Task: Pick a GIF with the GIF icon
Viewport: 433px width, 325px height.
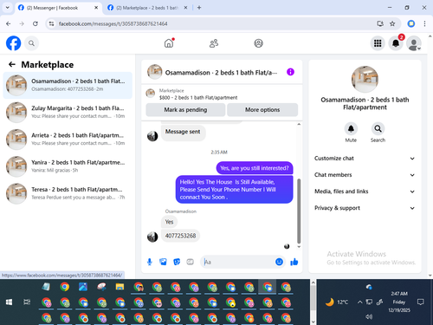Action: pos(190,262)
